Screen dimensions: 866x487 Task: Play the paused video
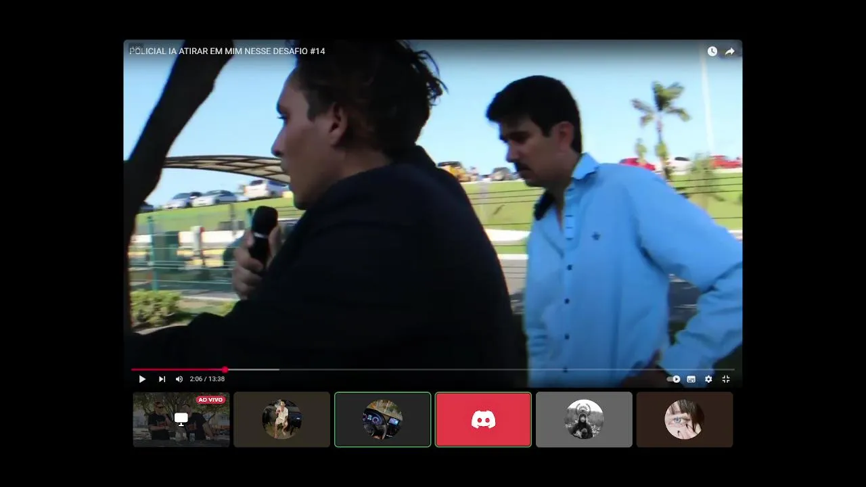[x=142, y=379]
